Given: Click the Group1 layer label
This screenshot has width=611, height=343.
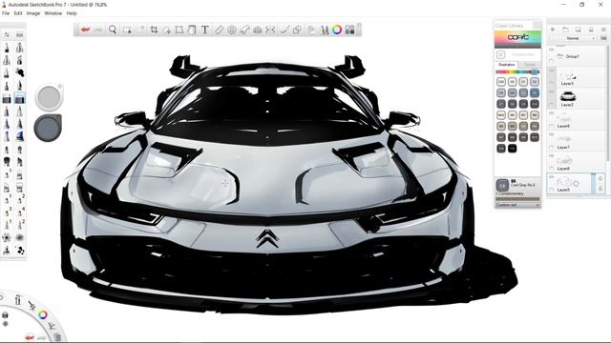Looking at the screenshot, I should tap(573, 56).
